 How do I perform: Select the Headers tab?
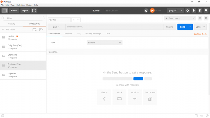point(68,34)
